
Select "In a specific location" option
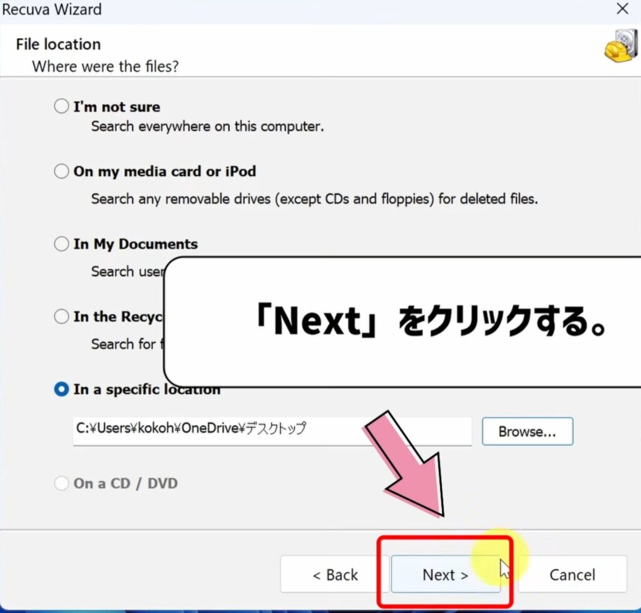click(x=61, y=389)
